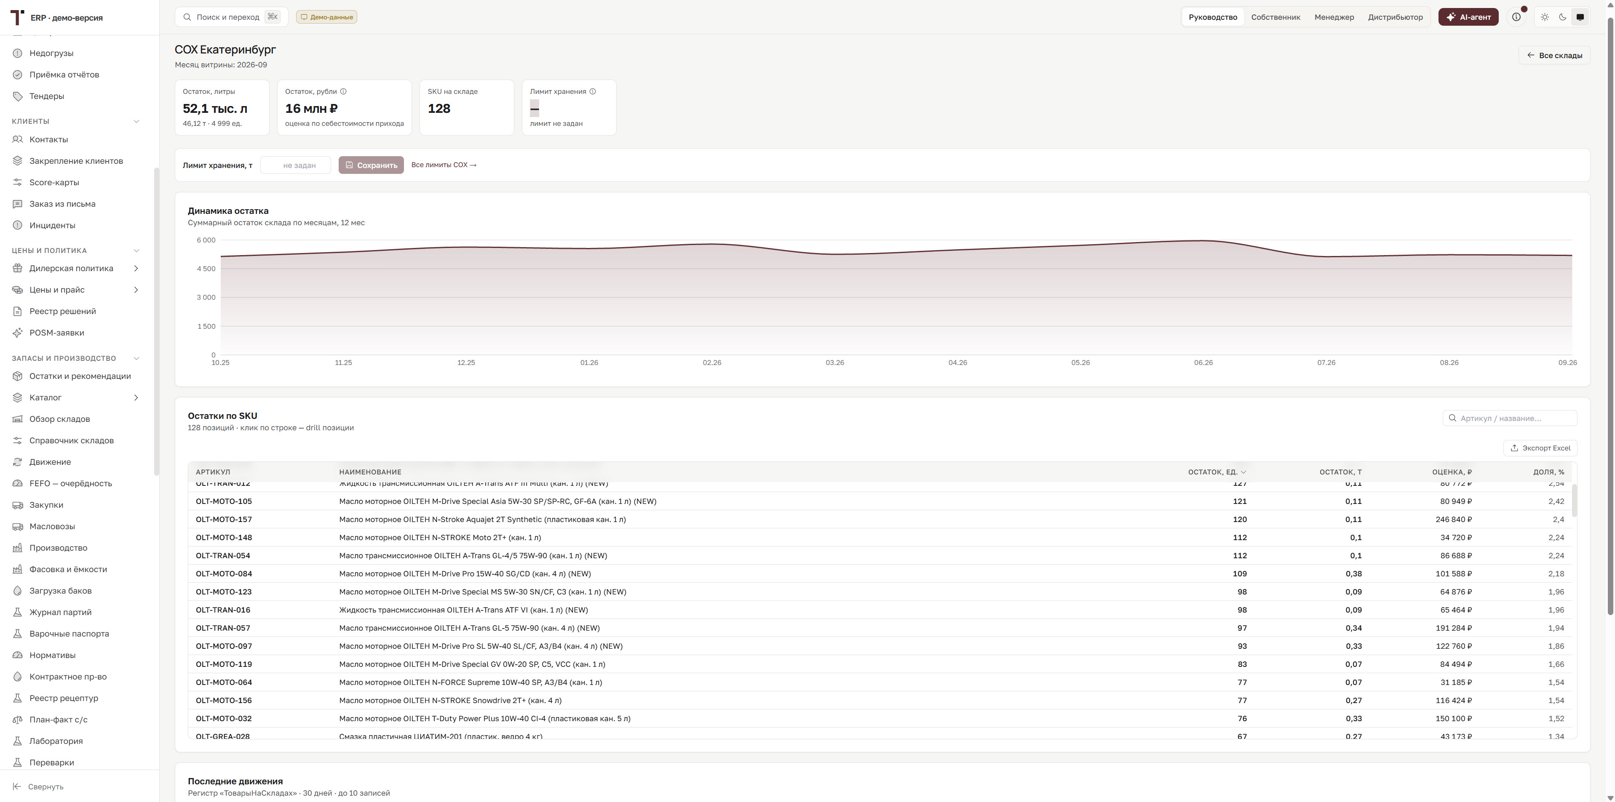Click the Сохранить button
The height and width of the screenshot is (802, 1615).
(371, 165)
